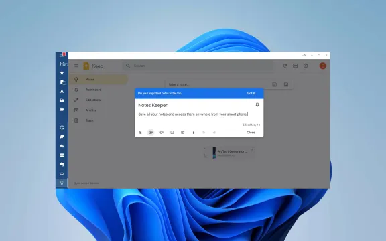
Task: Click the search magnifier icon
Action: pos(128,66)
